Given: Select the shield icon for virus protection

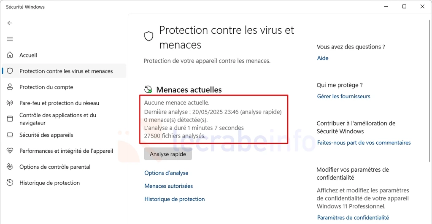Looking at the screenshot, I should pos(10,71).
